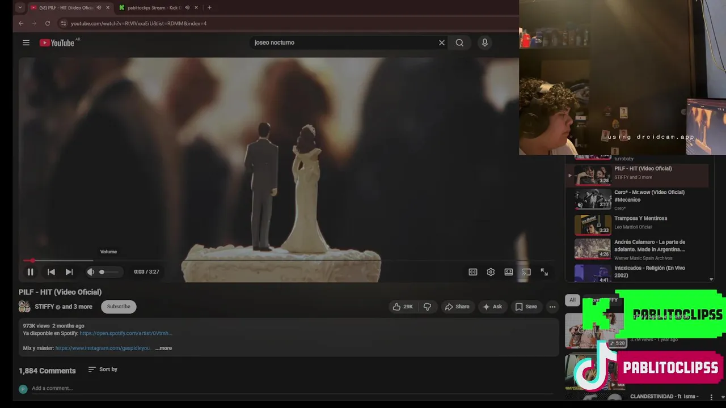Go back in the browser
This screenshot has height=408, width=726.
pos(21,23)
